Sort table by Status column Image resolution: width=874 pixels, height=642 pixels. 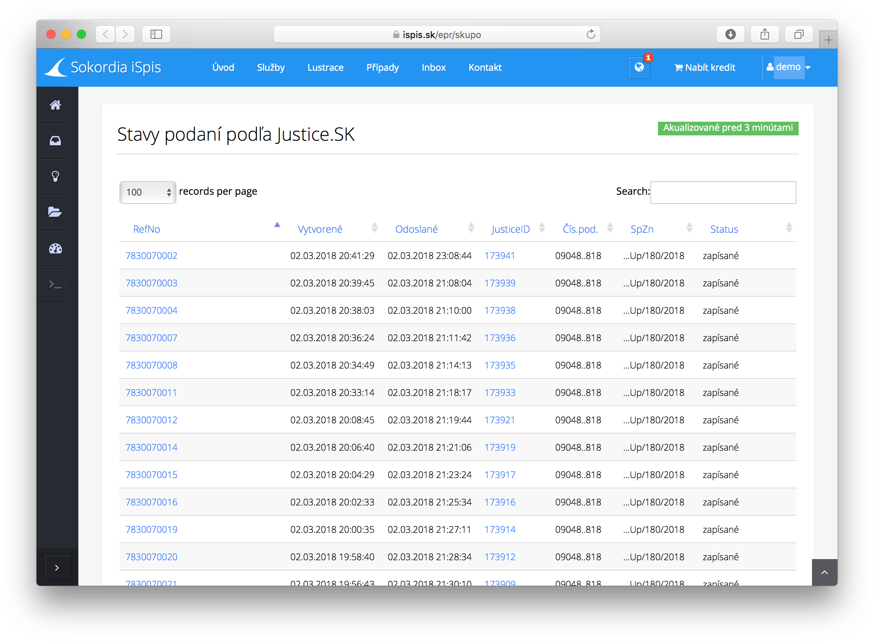point(724,229)
